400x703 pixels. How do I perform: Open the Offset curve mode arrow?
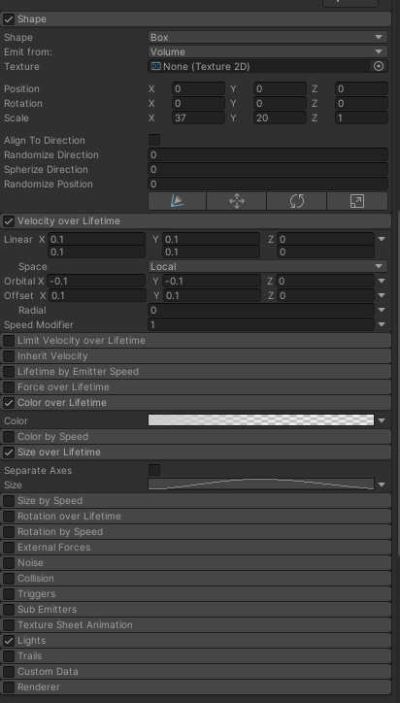382,295
